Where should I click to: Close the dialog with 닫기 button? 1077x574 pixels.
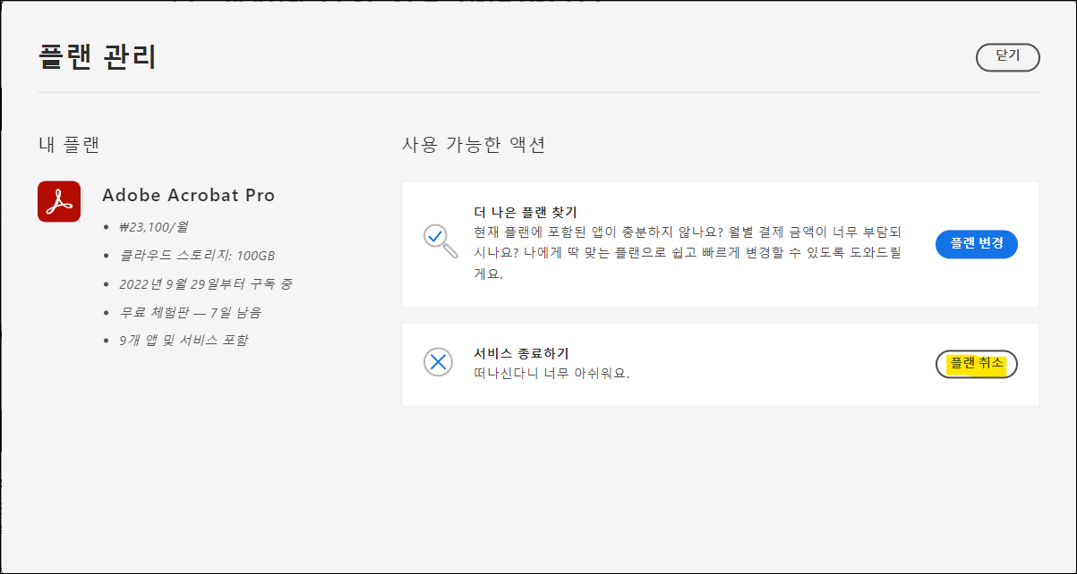(x=1007, y=57)
